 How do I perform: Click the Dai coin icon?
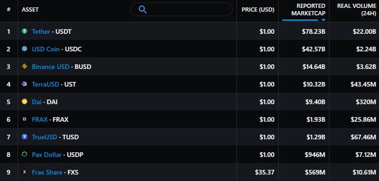point(25,101)
